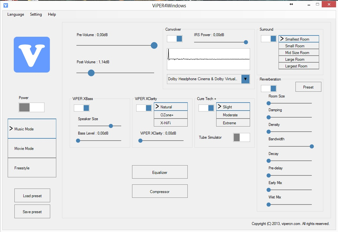
Task: Toggle the Convolver switch
Action: tap(175, 39)
